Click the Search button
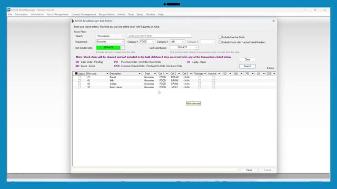The width and height of the screenshot is (337, 189). pyautogui.click(x=247, y=66)
